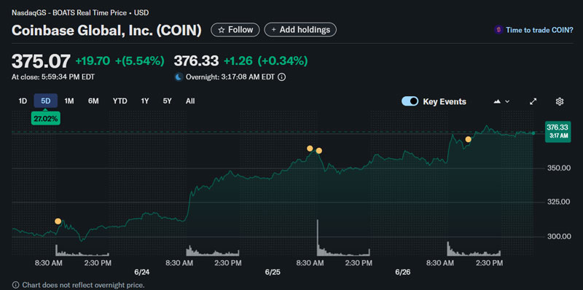
Task: Click the 27.02% performance badge
Action: [45, 118]
